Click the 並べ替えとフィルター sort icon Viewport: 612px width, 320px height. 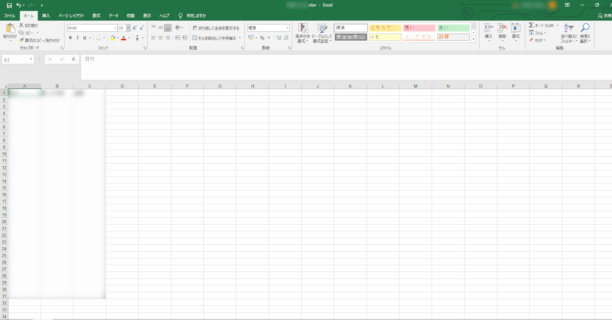click(568, 28)
